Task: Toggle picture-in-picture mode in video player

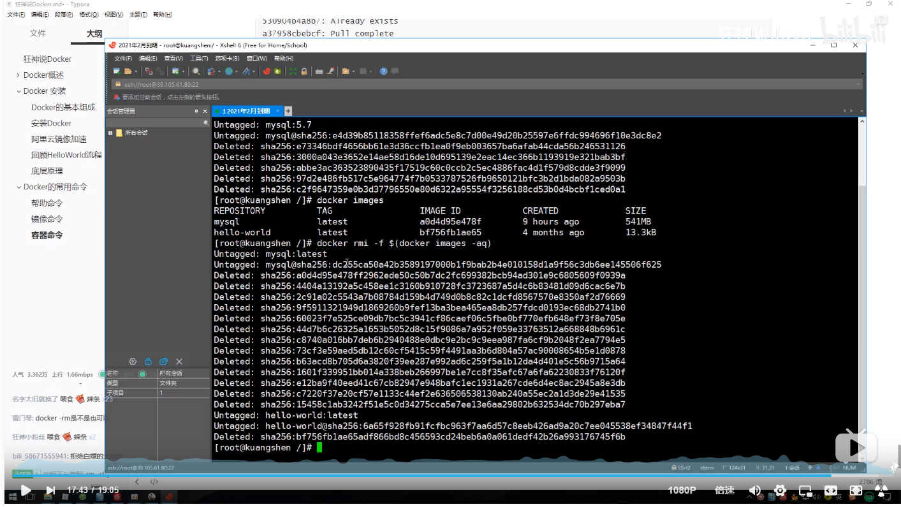Action: [805, 490]
